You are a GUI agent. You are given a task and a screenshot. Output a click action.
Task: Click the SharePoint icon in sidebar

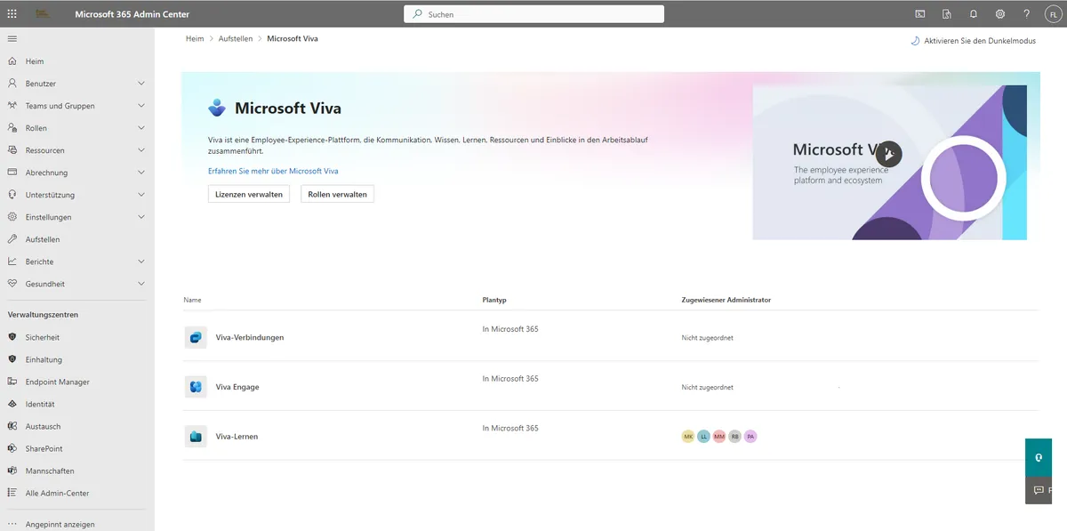pos(12,448)
